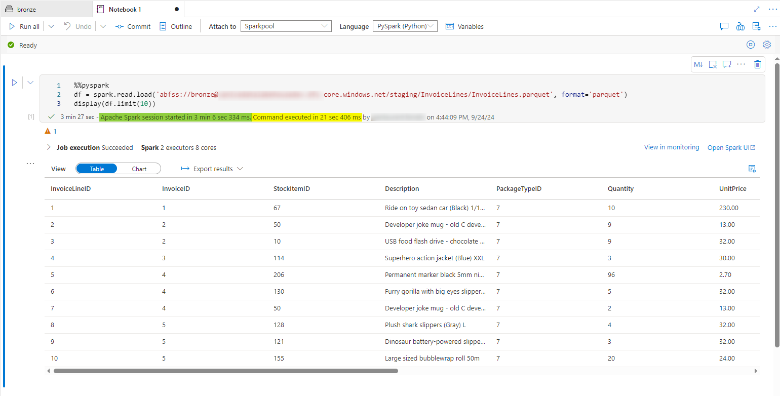The image size is (780, 396).
Task: Switch output view to Chart
Action: pos(139,169)
